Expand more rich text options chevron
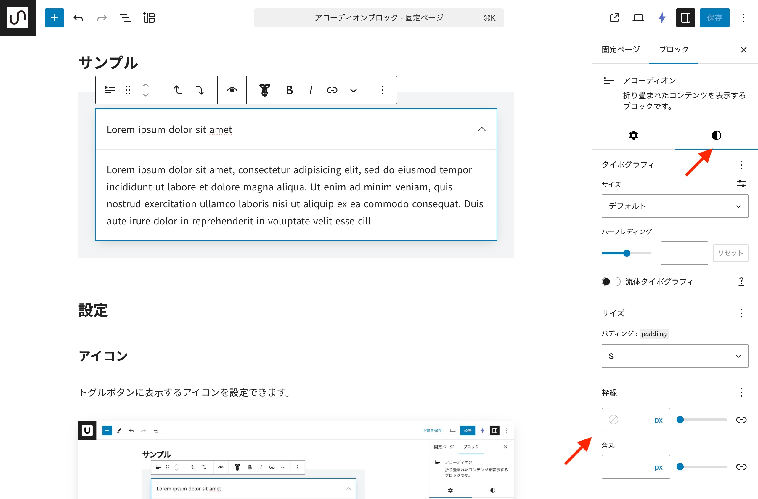 coord(353,90)
